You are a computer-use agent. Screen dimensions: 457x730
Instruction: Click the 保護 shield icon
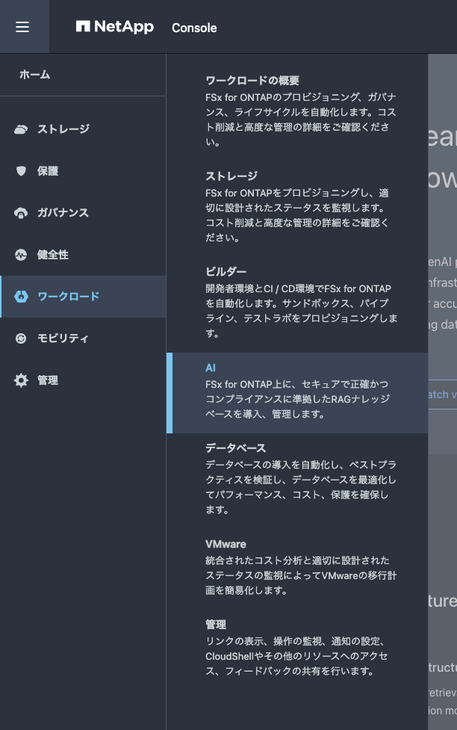point(21,171)
